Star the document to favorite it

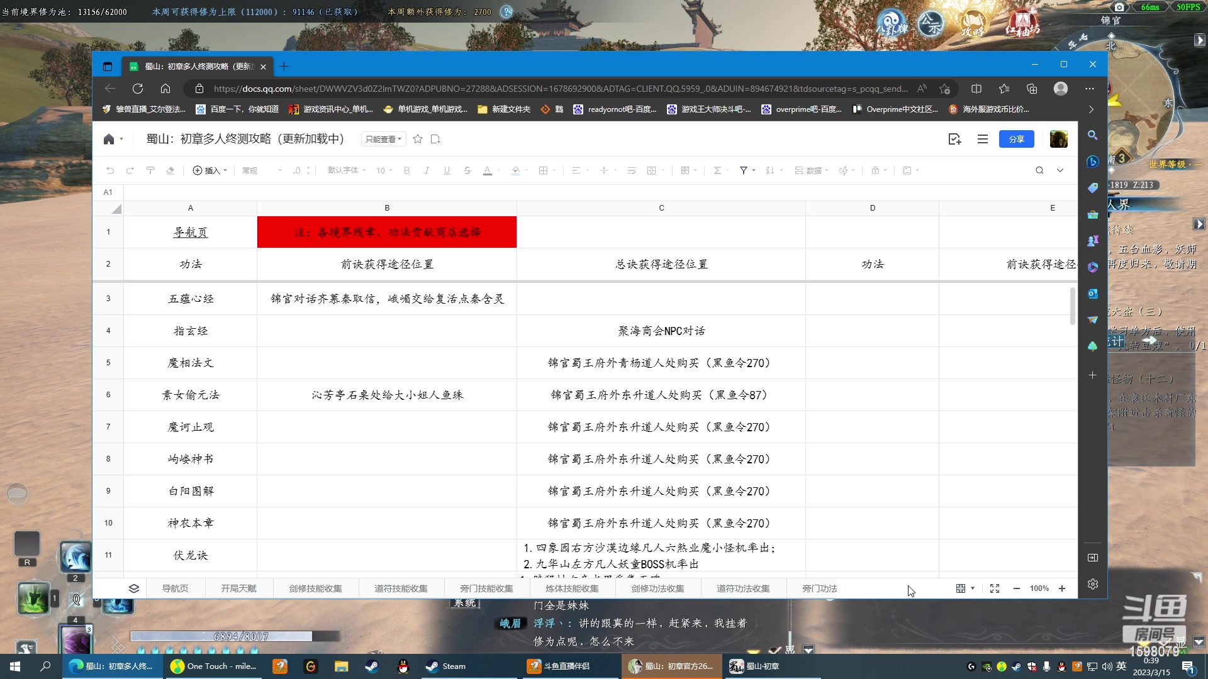(417, 139)
